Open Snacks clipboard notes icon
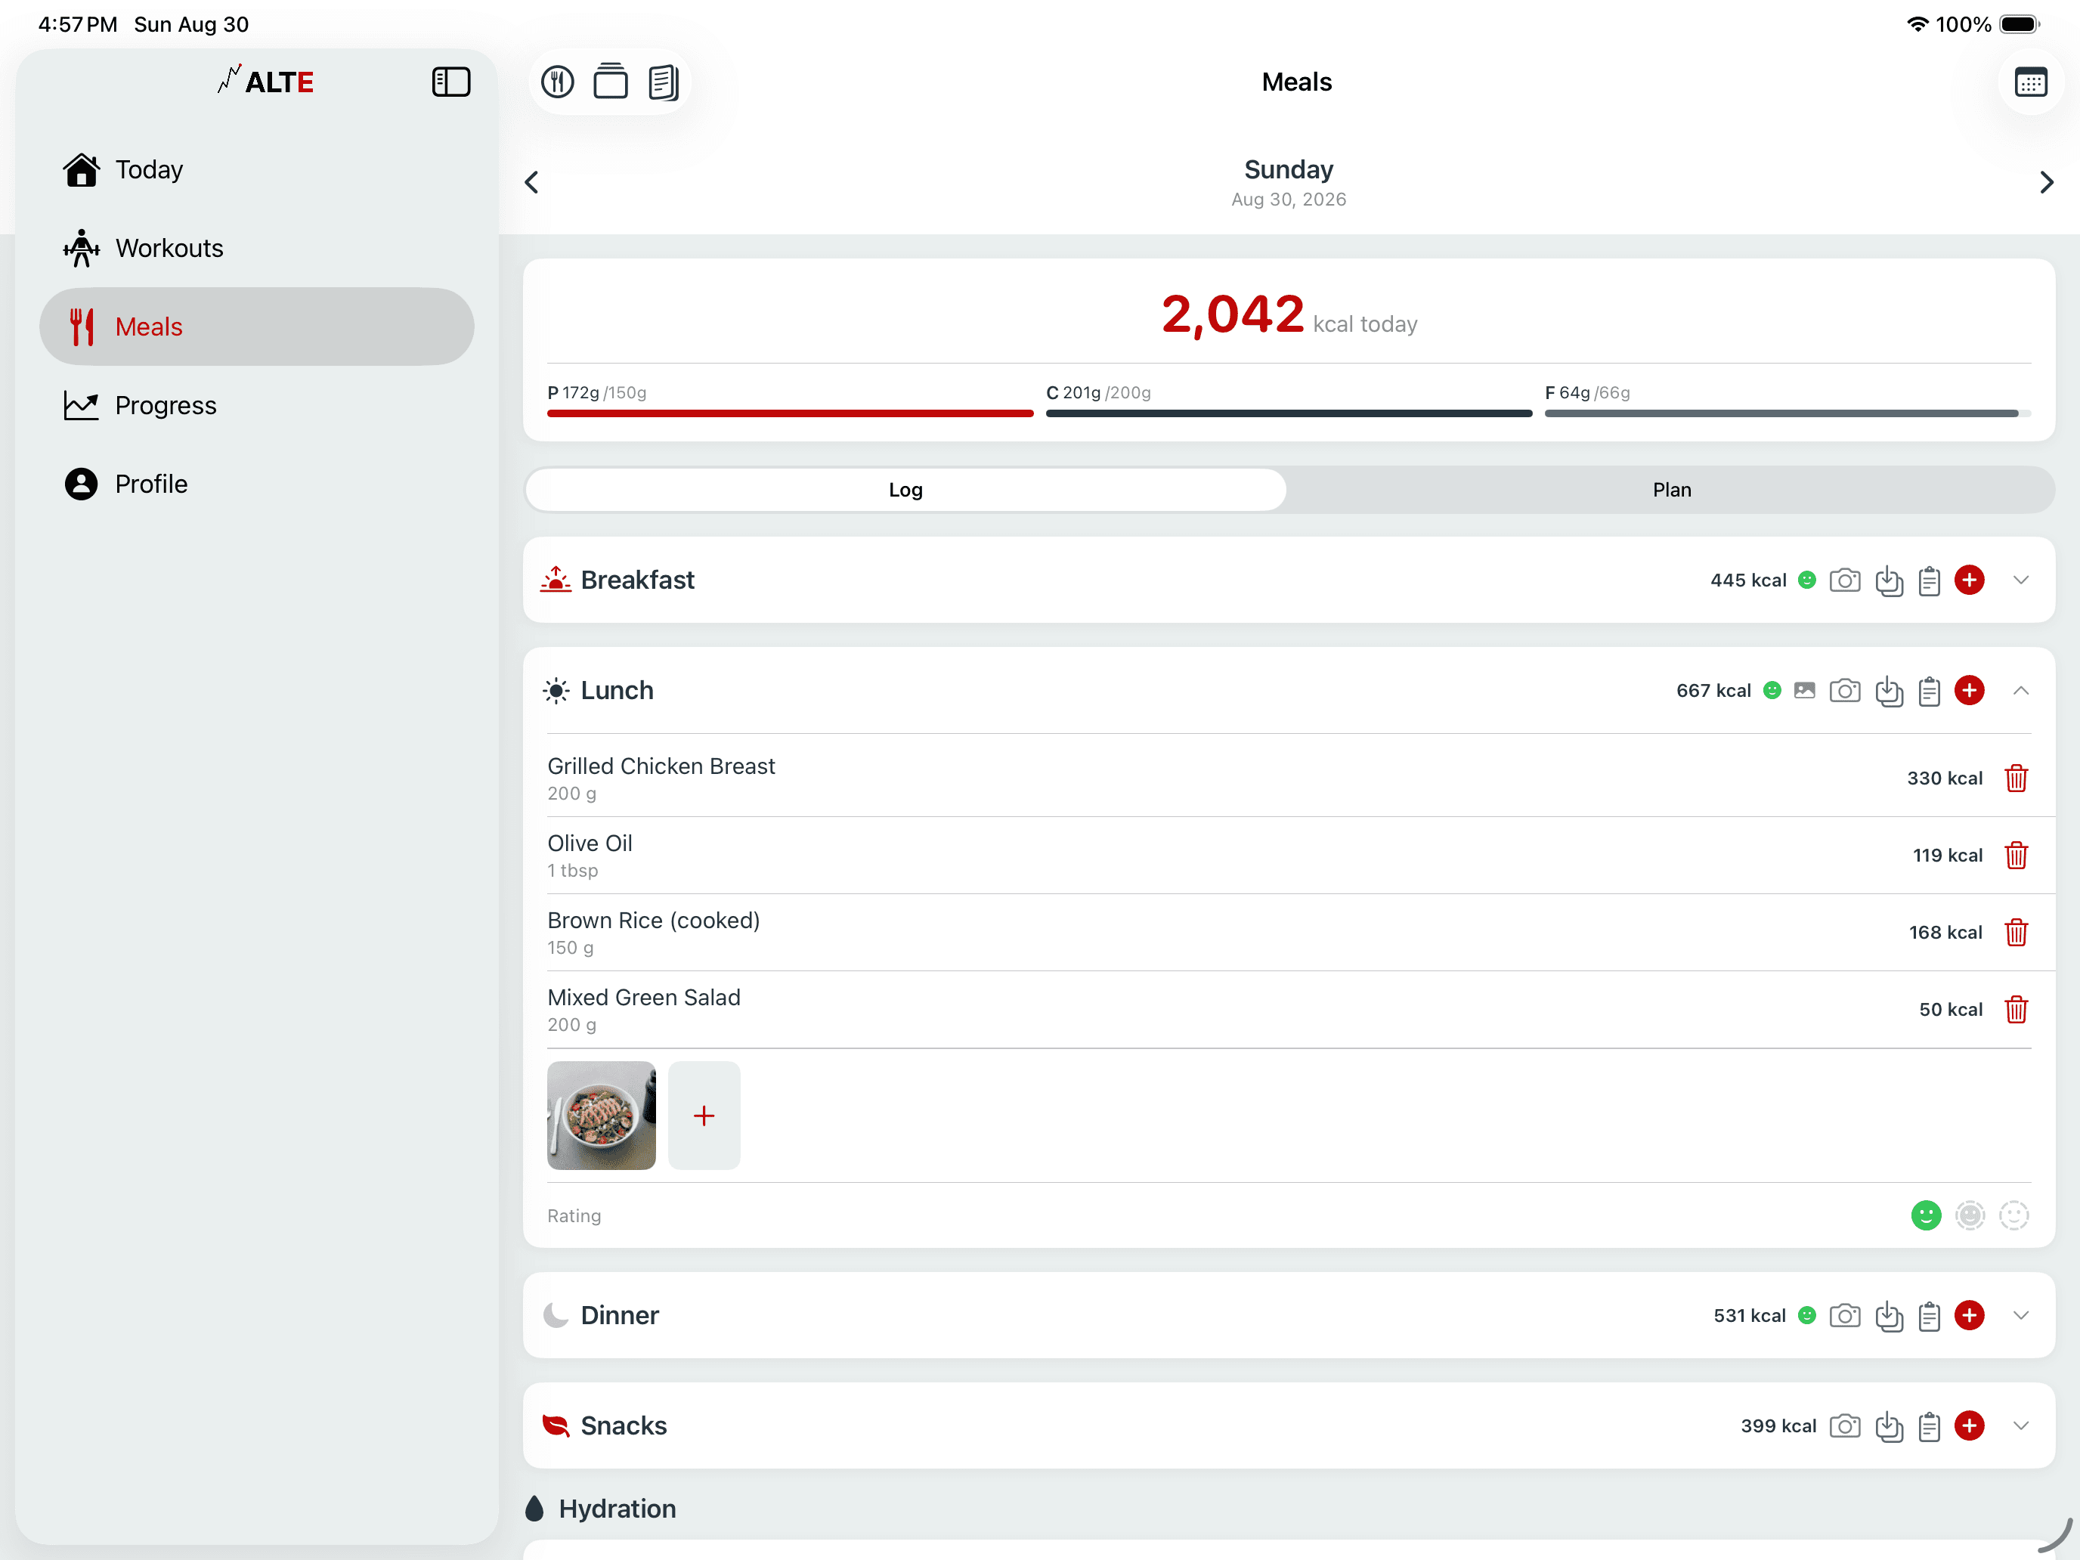This screenshot has width=2080, height=1560. pyautogui.click(x=1930, y=1426)
